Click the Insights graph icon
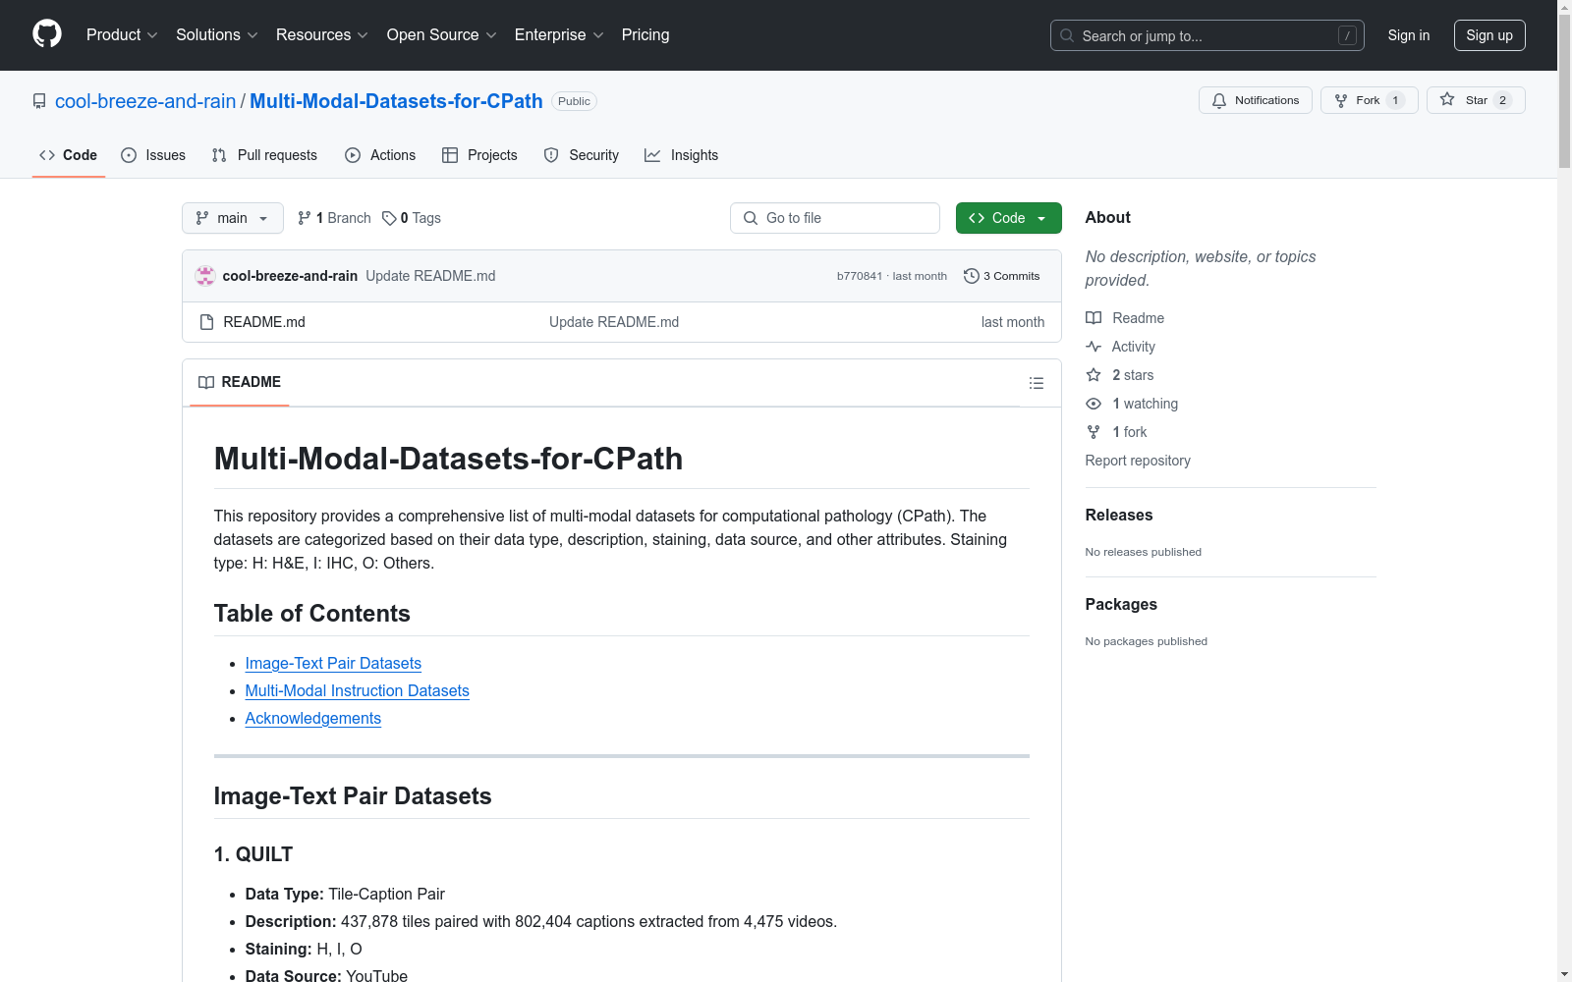This screenshot has height=982, width=1572. [x=652, y=155]
